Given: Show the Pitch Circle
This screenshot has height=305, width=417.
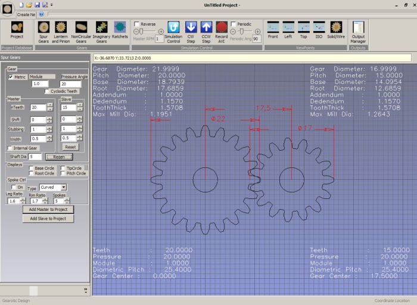Looking at the screenshot, I should (x=63, y=173).
